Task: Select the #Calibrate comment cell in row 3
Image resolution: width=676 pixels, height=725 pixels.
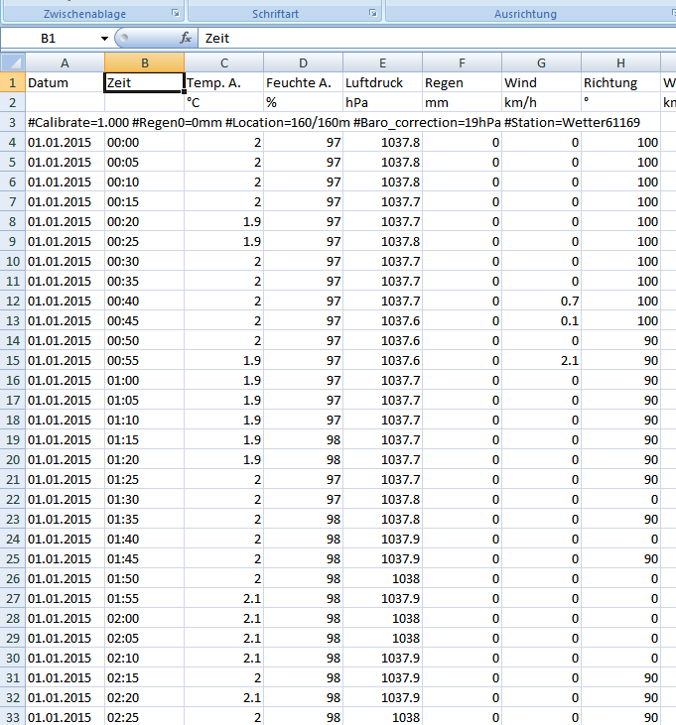Action: [65, 122]
